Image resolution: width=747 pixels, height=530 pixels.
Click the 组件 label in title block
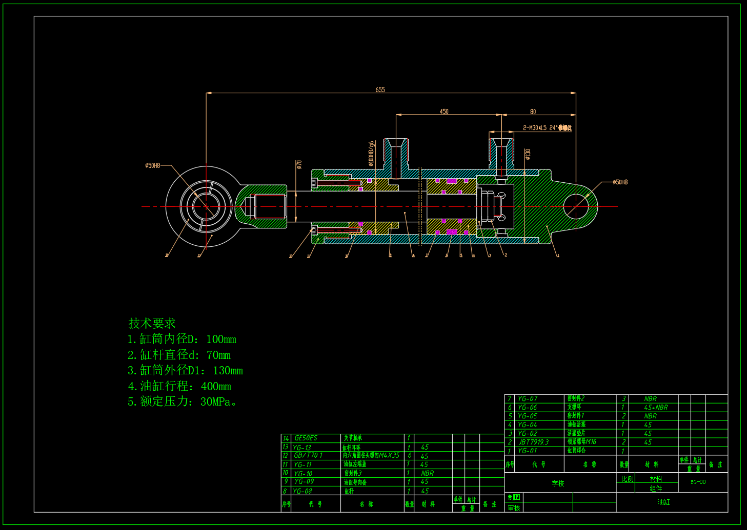coord(656,489)
